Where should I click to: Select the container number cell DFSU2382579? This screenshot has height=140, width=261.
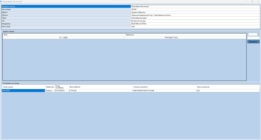tap(62, 90)
